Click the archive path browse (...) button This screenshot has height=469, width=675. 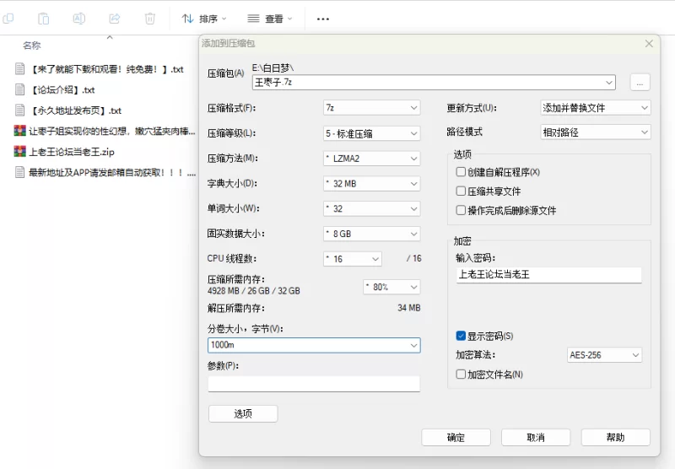pyautogui.click(x=640, y=82)
